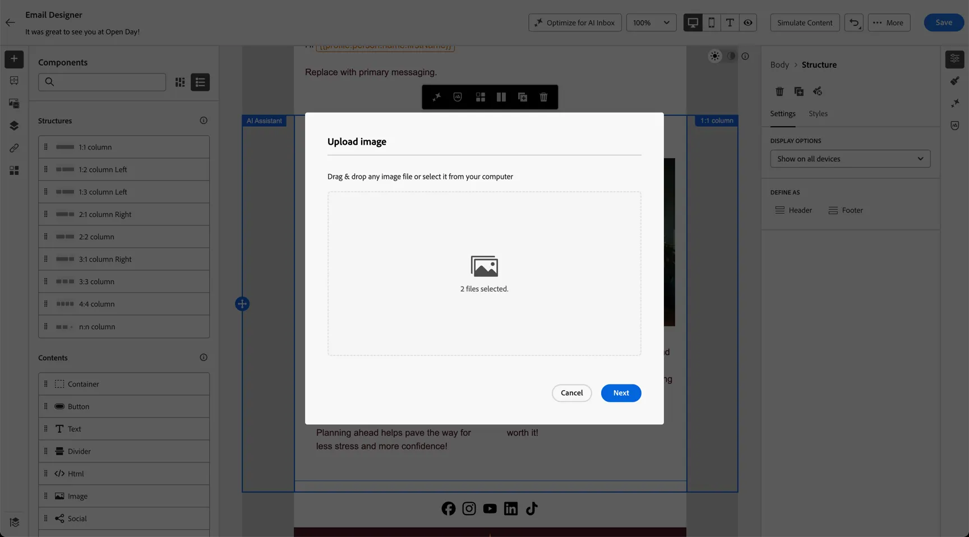Image resolution: width=969 pixels, height=537 pixels.
Task: Switch to the Styles tab
Action: coord(818,114)
